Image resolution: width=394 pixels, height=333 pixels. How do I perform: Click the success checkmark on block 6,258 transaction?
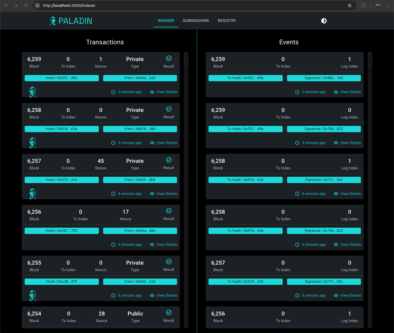(x=169, y=109)
